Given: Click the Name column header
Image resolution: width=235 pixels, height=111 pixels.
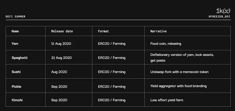Looking at the screenshot, I should [15, 31].
